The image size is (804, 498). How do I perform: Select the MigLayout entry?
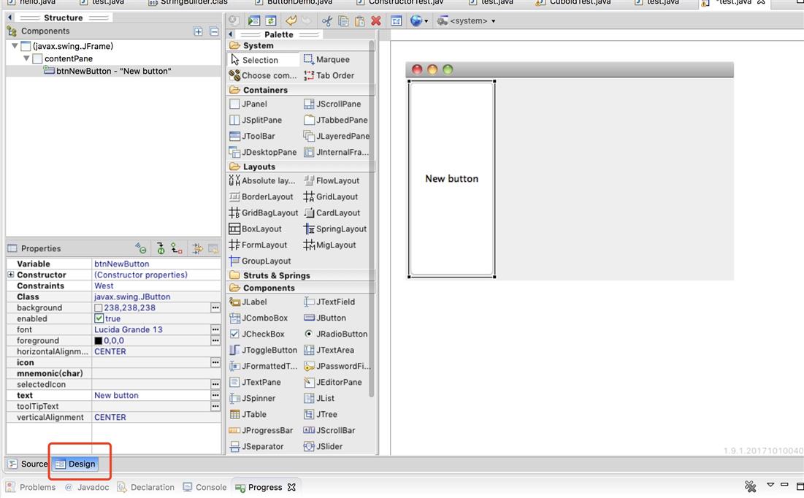click(329, 245)
